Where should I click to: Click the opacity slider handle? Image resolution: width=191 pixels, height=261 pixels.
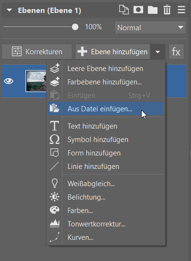75,27
